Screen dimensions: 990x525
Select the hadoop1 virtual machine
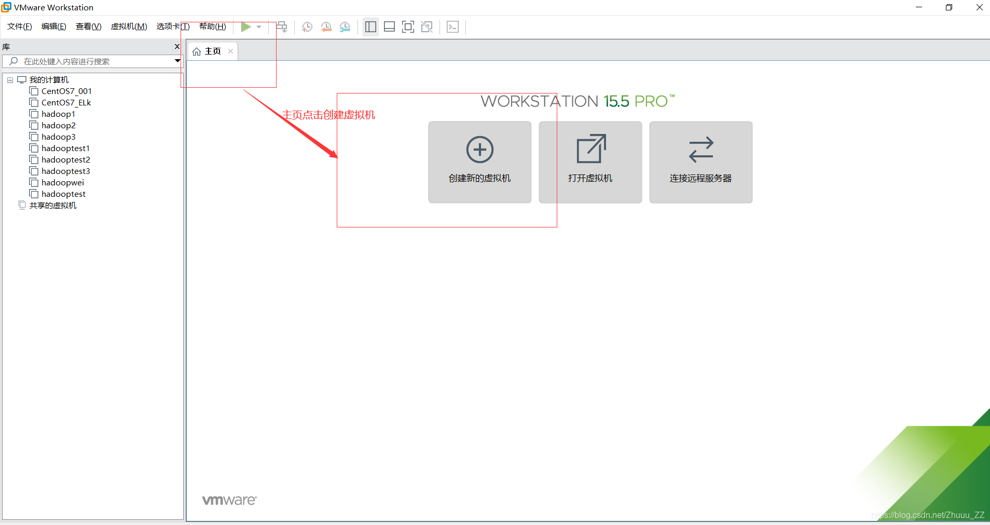58,114
